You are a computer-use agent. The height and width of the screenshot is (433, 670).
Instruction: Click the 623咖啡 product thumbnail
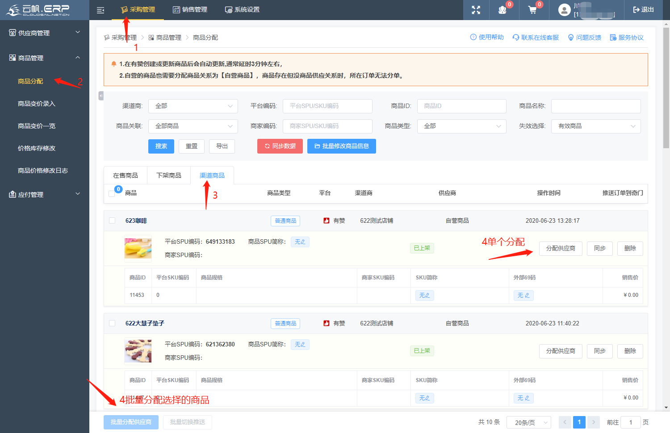pos(138,249)
